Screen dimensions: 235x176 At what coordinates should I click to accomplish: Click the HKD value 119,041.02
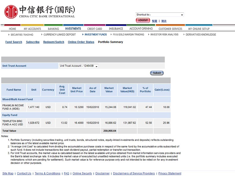point(129,107)
